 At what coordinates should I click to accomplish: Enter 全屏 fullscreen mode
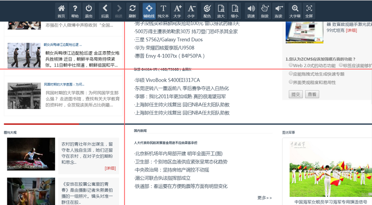[309, 11]
